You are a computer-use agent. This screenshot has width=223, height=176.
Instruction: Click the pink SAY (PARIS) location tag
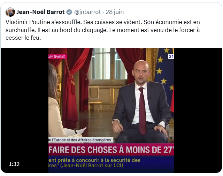point(57,56)
